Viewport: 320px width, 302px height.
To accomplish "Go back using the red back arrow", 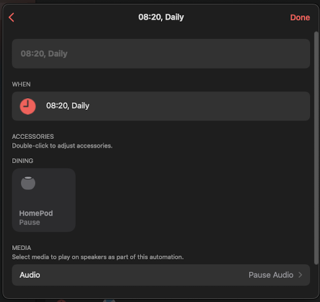I will pos(12,17).
